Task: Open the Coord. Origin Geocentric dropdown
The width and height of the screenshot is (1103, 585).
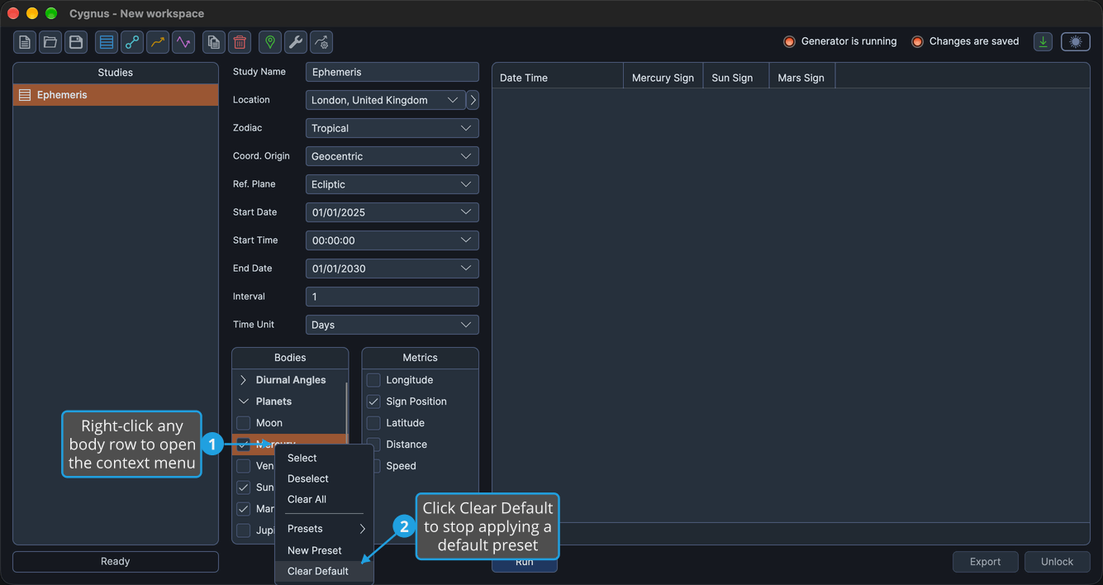Action: pyautogui.click(x=392, y=156)
